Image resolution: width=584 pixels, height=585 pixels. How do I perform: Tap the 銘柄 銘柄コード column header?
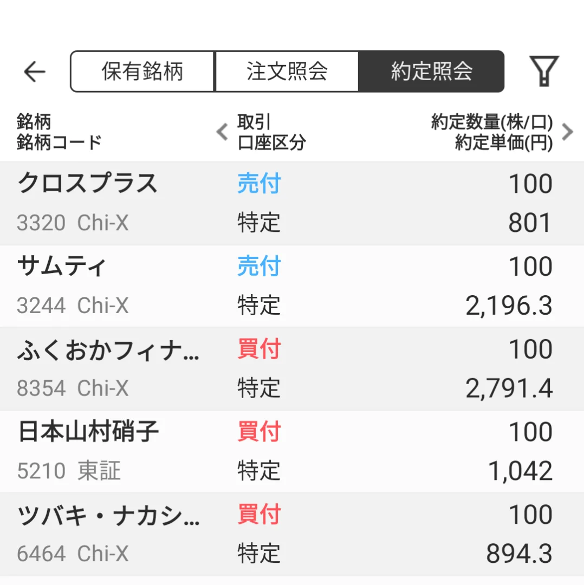[x=60, y=132]
